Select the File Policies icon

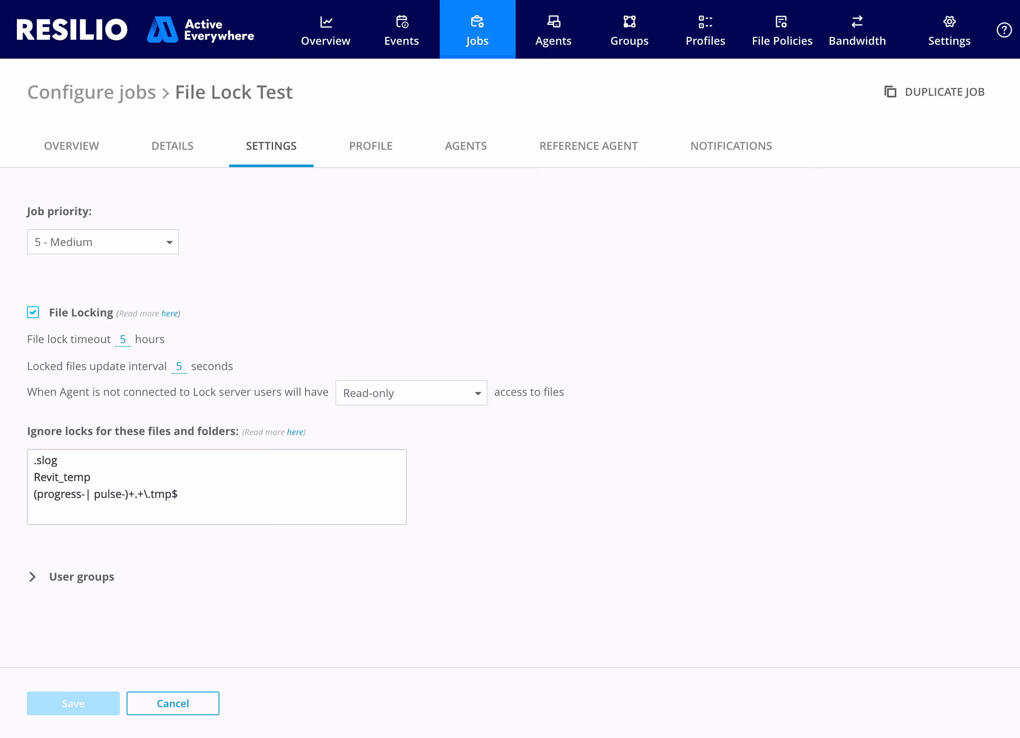tap(781, 22)
